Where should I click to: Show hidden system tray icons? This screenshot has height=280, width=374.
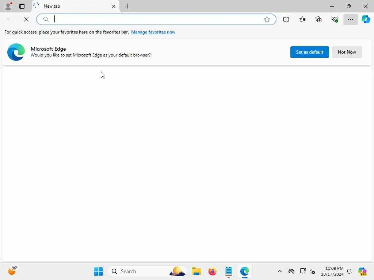pyautogui.click(x=279, y=271)
